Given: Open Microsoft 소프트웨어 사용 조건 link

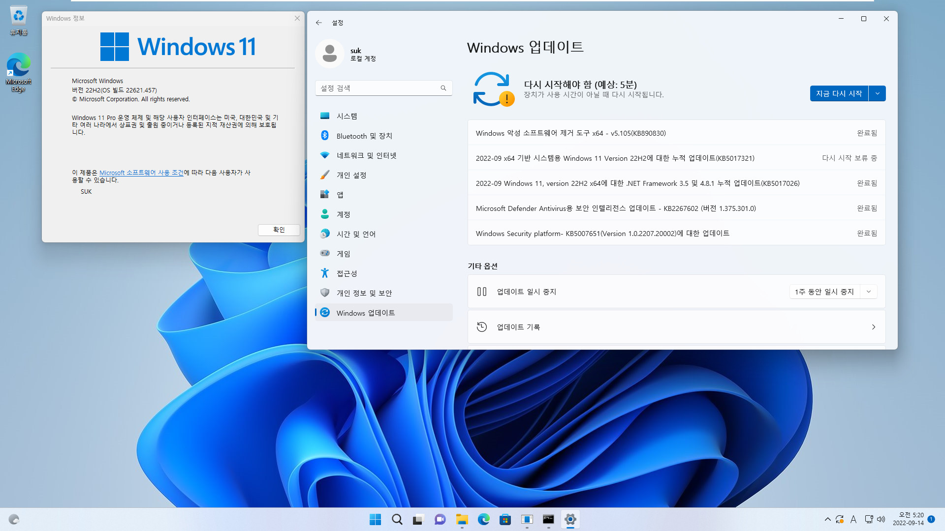Looking at the screenshot, I should tap(141, 173).
